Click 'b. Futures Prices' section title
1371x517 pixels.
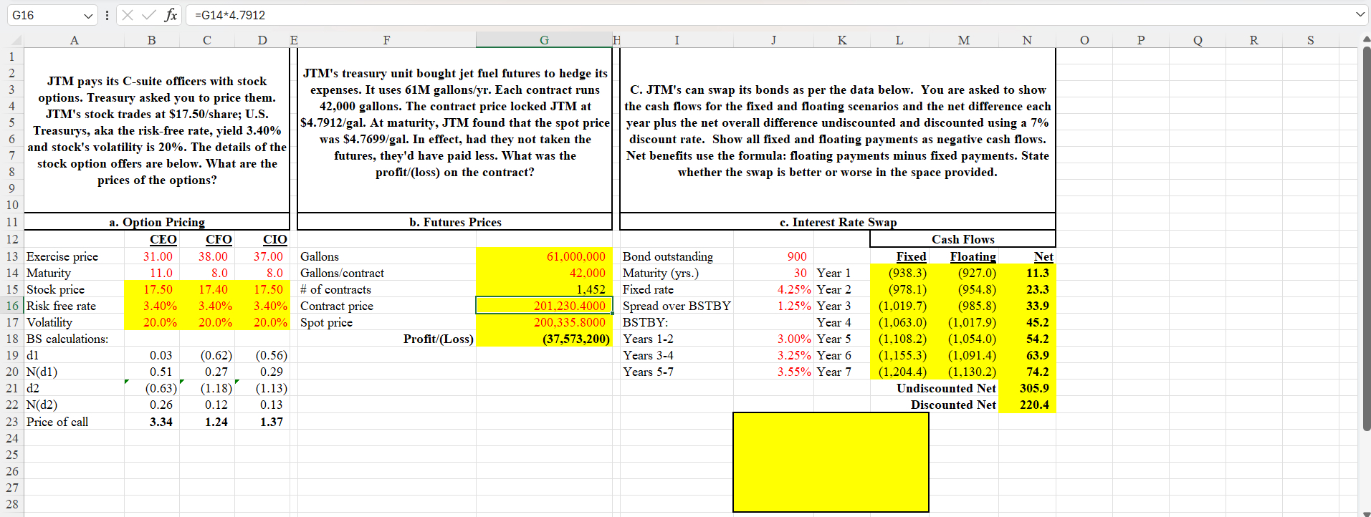click(x=455, y=222)
